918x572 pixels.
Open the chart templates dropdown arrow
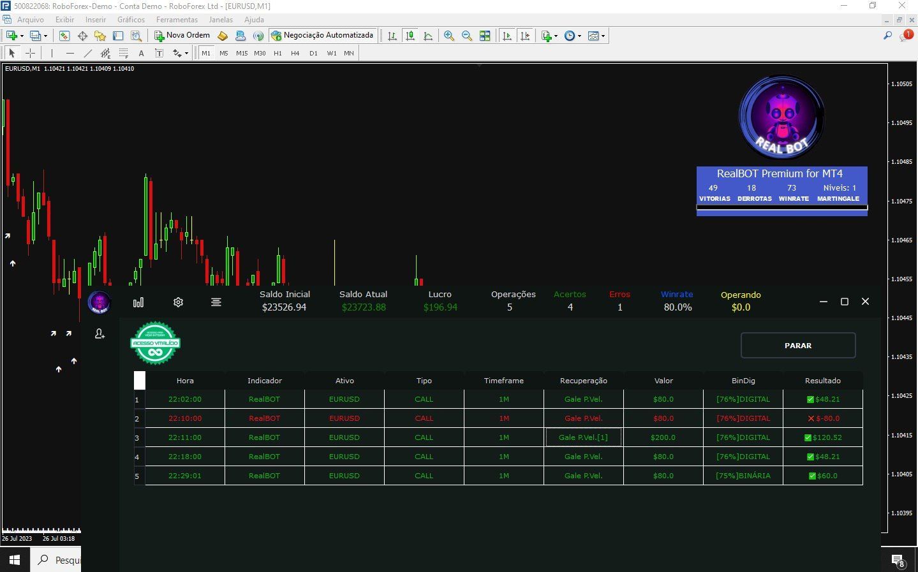point(603,36)
